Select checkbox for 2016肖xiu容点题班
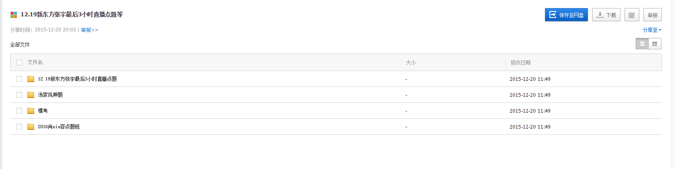 pos(19,127)
